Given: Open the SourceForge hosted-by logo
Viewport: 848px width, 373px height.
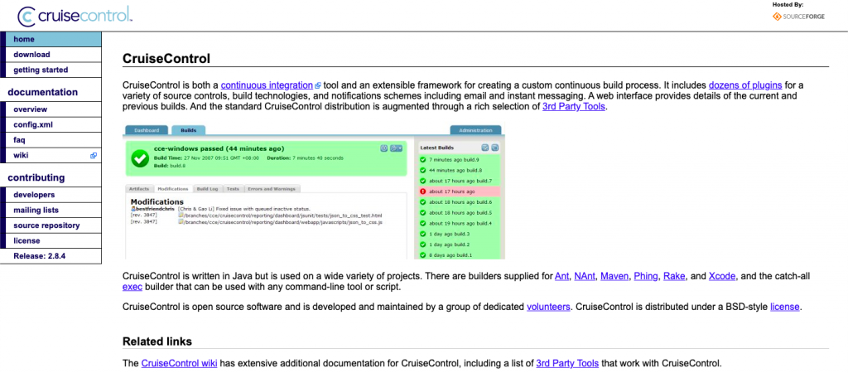Looking at the screenshot, I should (x=799, y=17).
